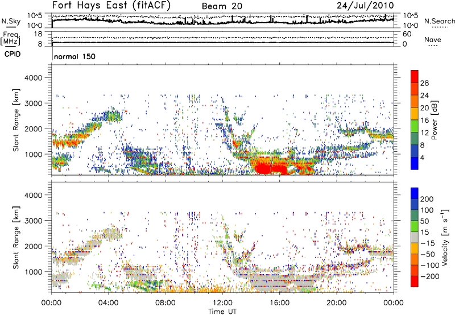The image size is (455, 315).
Task: Click the '8' frequency tick label
Action: point(40,44)
